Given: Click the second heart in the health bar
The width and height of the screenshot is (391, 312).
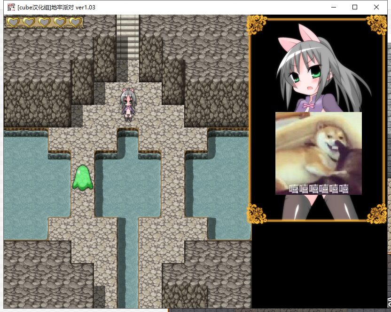Looking at the screenshot, I should tap(29, 22).
